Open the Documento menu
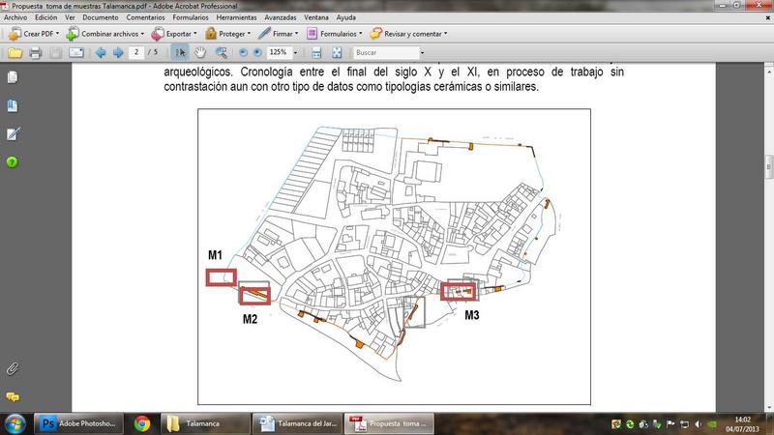The height and width of the screenshot is (435, 774). (x=101, y=17)
